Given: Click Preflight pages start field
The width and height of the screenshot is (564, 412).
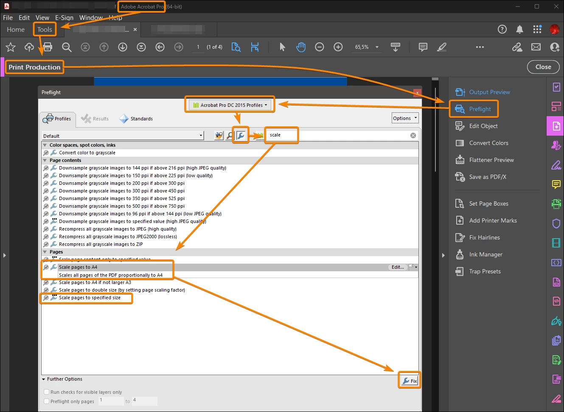Looking at the screenshot, I should (111, 401).
